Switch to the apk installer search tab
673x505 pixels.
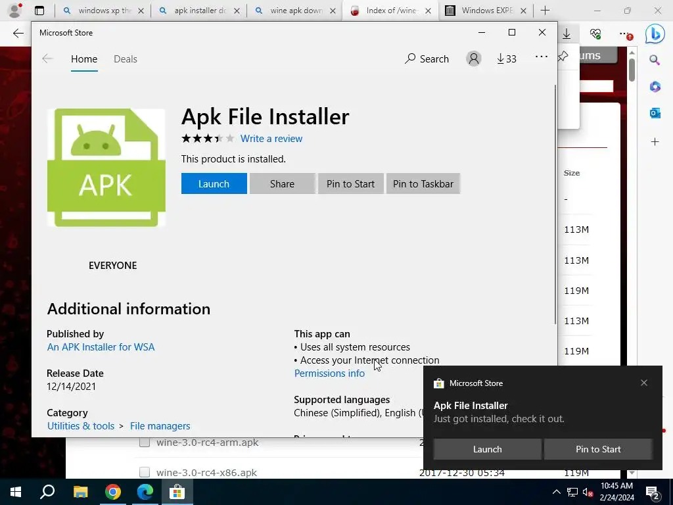pyautogui.click(x=199, y=11)
